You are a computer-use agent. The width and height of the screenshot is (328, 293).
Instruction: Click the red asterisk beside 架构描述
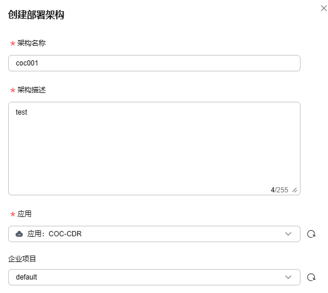(x=13, y=91)
